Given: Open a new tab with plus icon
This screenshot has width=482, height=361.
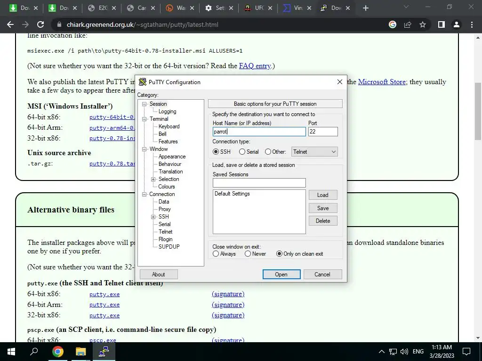Looking at the screenshot, I should click(x=365, y=8).
